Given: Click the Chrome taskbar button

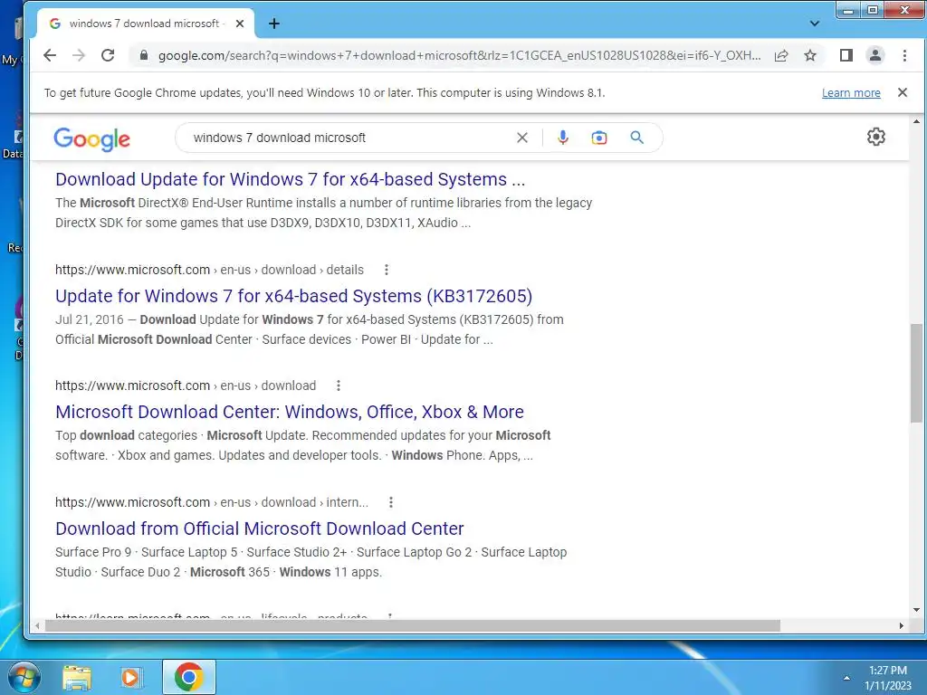Looking at the screenshot, I should click(189, 677).
